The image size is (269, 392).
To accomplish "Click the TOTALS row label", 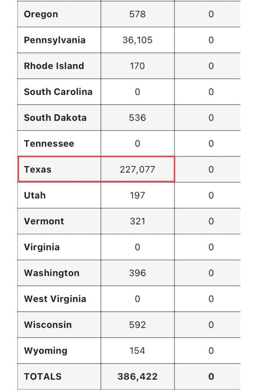I will point(42,376).
